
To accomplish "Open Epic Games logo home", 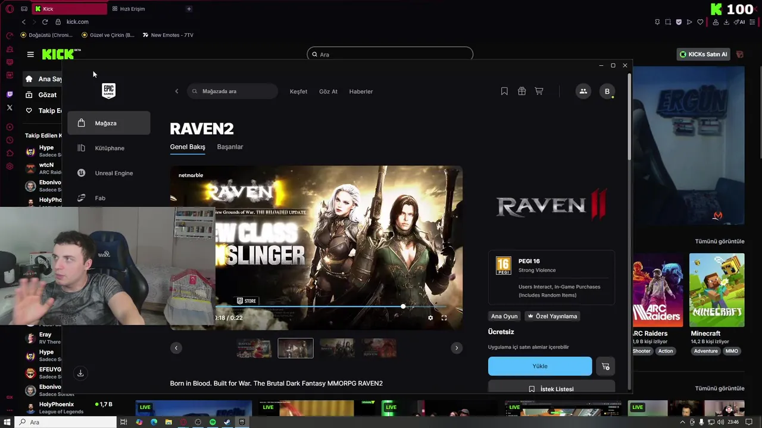I will (108, 90).
